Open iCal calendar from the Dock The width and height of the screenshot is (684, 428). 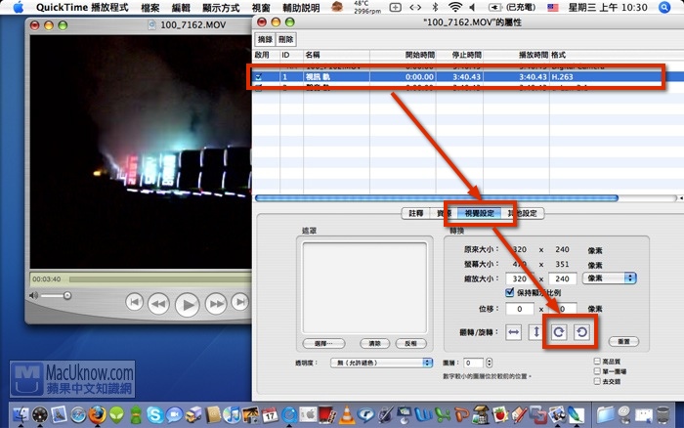[270, 414]
